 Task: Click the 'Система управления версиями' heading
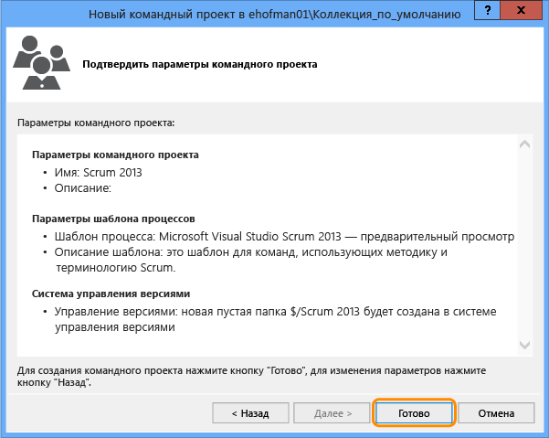(x=111, y=294)
